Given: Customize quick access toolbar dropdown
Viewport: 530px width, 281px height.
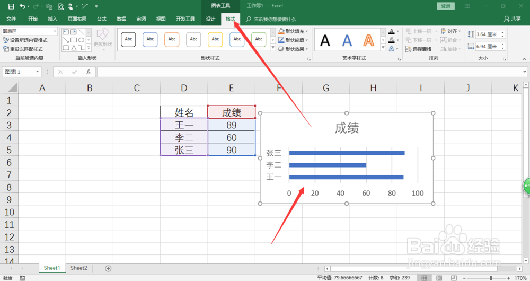Looking at the screenshot, I should coord(96,6).
